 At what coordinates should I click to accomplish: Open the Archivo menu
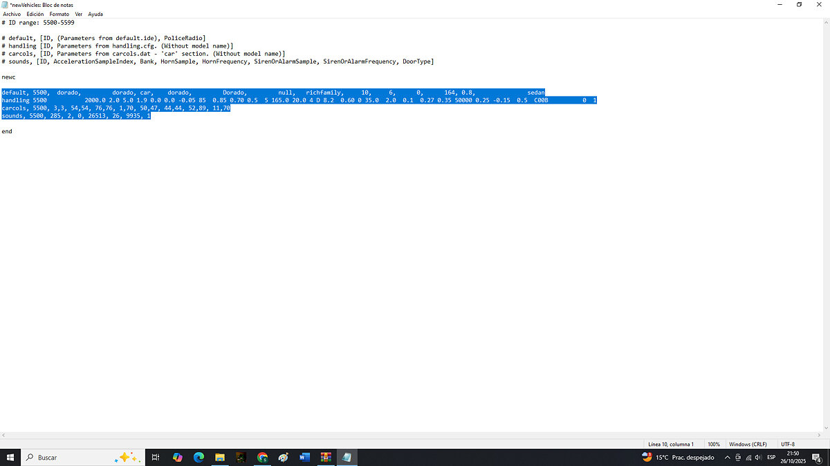[12, 14]
